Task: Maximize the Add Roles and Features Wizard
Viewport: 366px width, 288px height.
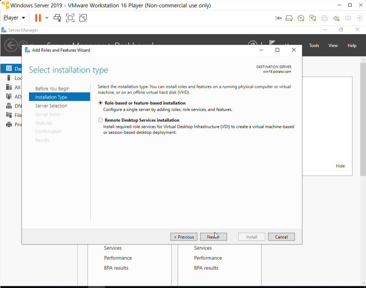Action: pyautogui.click(x=277, y=50)
